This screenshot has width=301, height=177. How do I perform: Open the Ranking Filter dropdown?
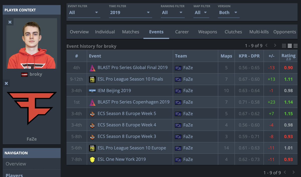pos(172,13)
